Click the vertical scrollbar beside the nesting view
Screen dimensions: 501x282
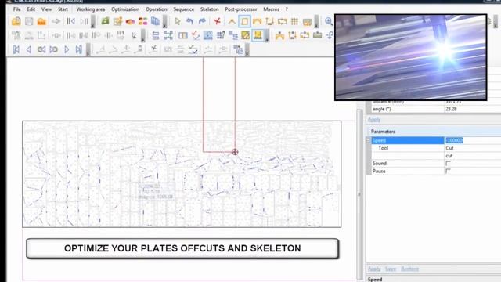(359, 194)
